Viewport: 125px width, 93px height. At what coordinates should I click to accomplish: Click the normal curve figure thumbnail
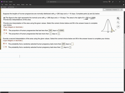pyautogui.click(x=109, y=26)
